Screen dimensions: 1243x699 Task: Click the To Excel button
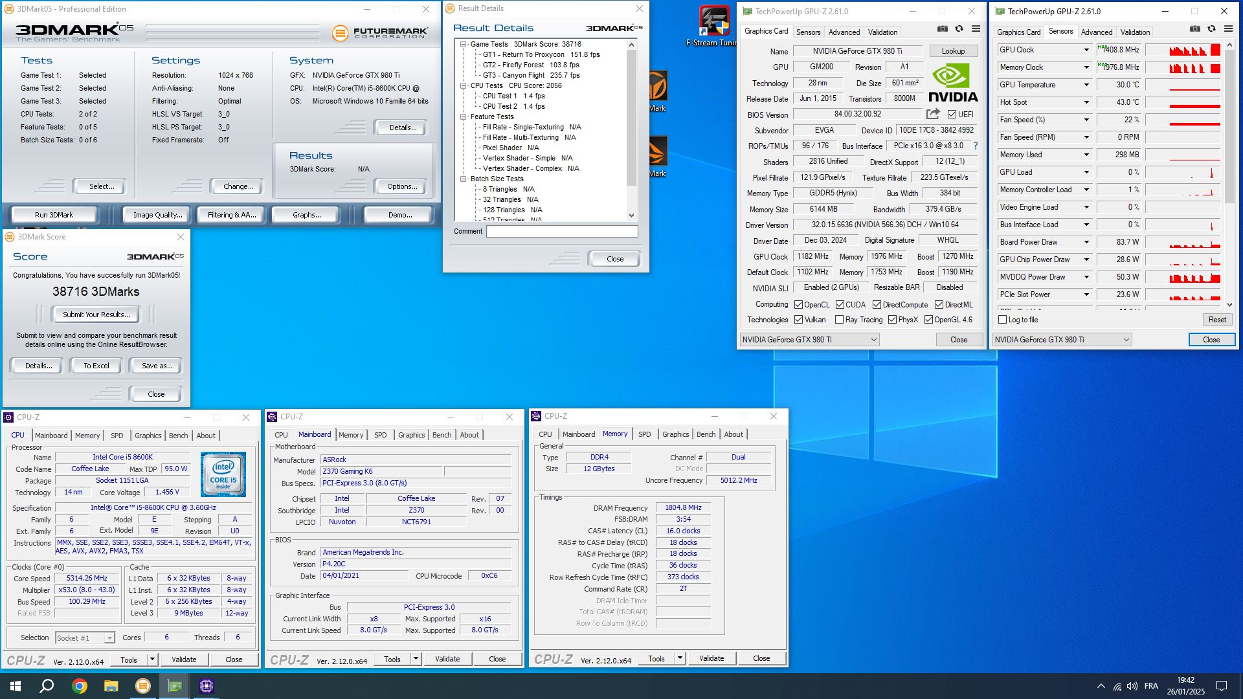point(96,366)
